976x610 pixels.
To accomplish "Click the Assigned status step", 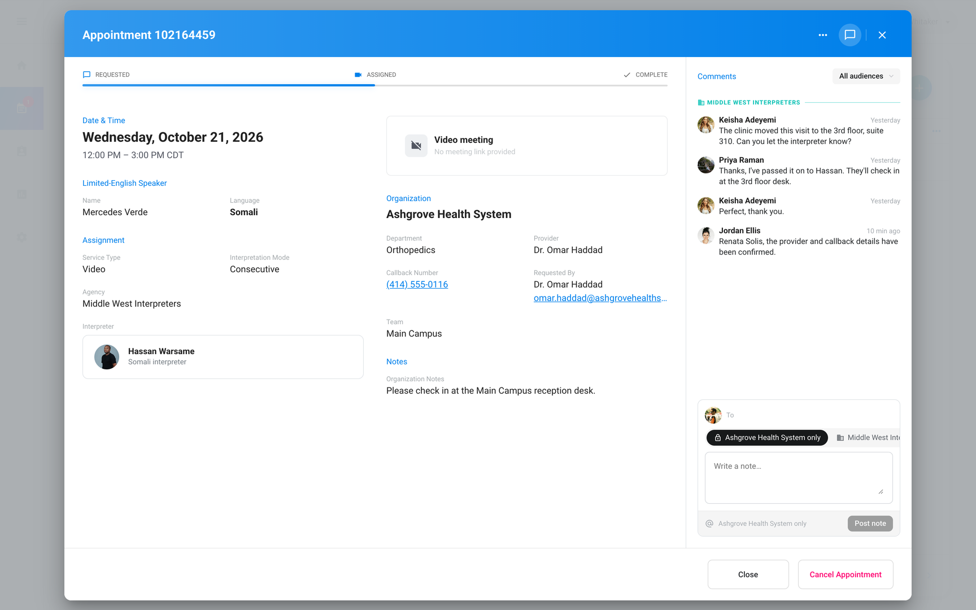I will pos(375,75).
